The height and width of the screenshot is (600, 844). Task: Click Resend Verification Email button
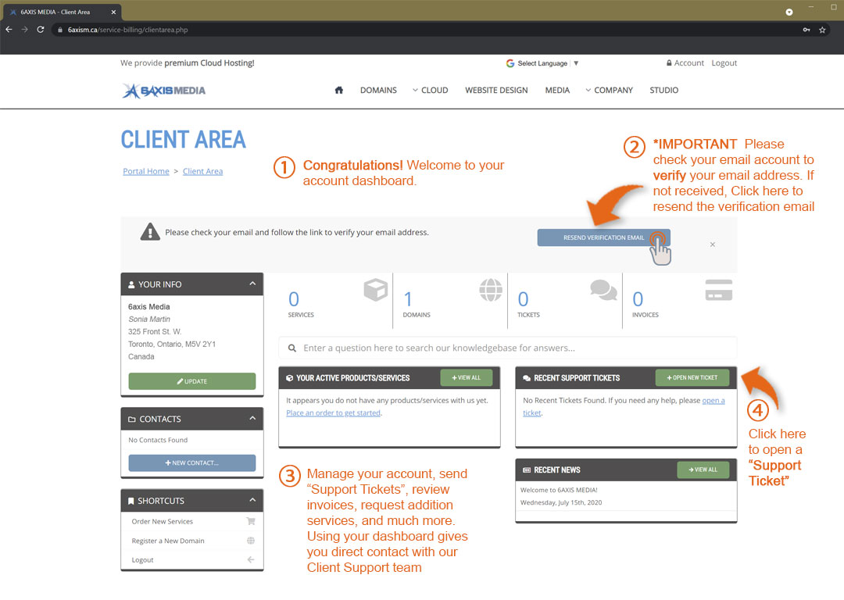(603, 237)
